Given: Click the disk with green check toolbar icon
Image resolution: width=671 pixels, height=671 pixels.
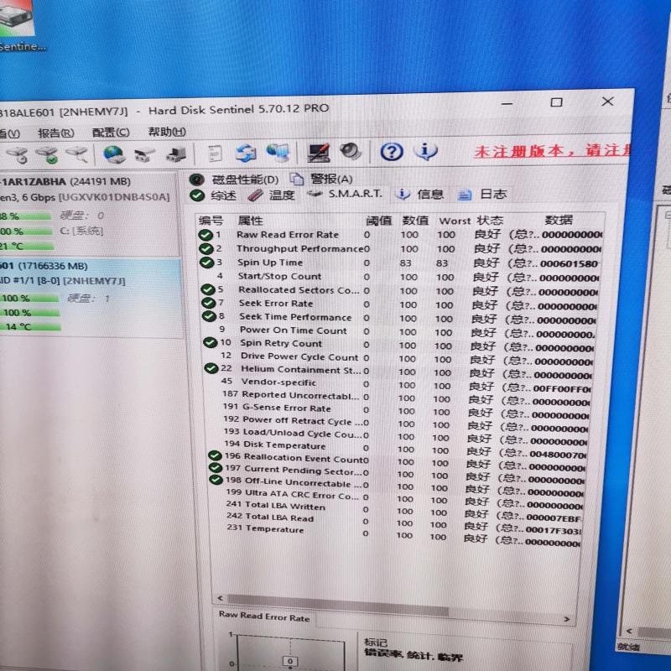Looking at the screenshot, I should tap(47, 154).
